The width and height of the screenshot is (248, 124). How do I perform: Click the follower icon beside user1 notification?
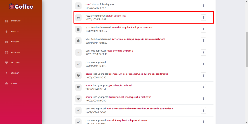coord(79,6)
